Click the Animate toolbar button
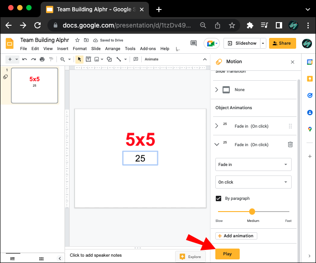This screenshot has height=263, width=316. pos(151,59)
